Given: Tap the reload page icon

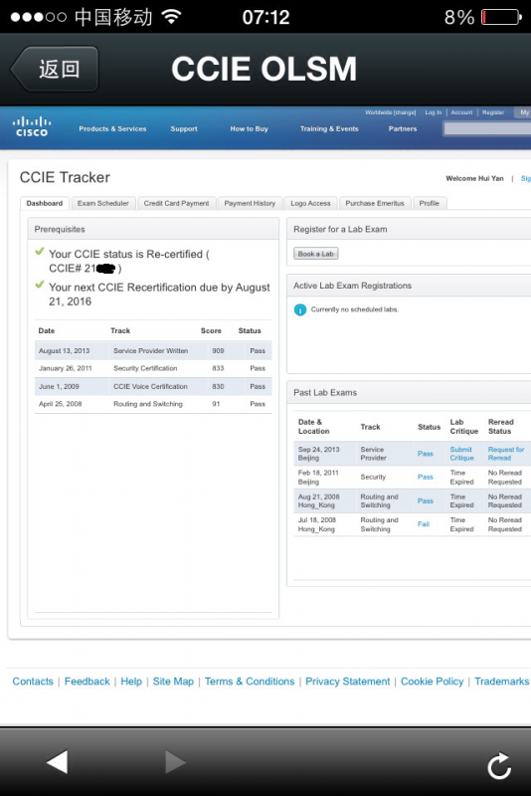Looking at the screenshot, I should click(x=499, y=765).
